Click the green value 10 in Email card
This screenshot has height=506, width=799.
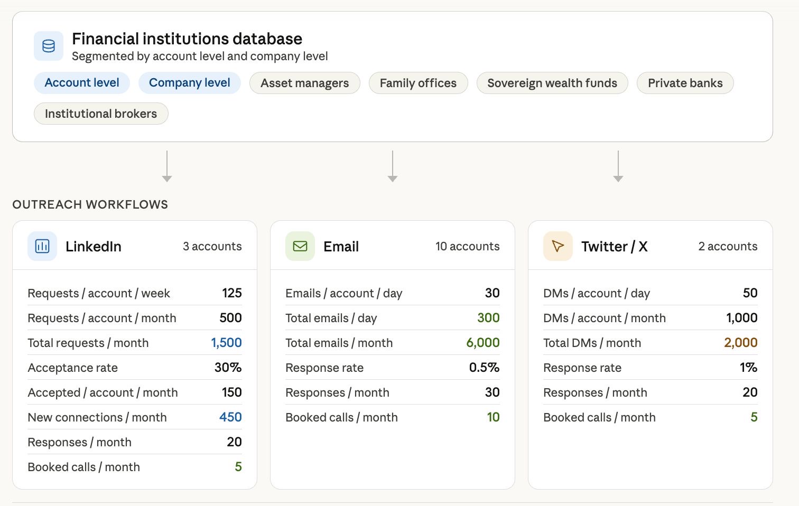[494, 417]
